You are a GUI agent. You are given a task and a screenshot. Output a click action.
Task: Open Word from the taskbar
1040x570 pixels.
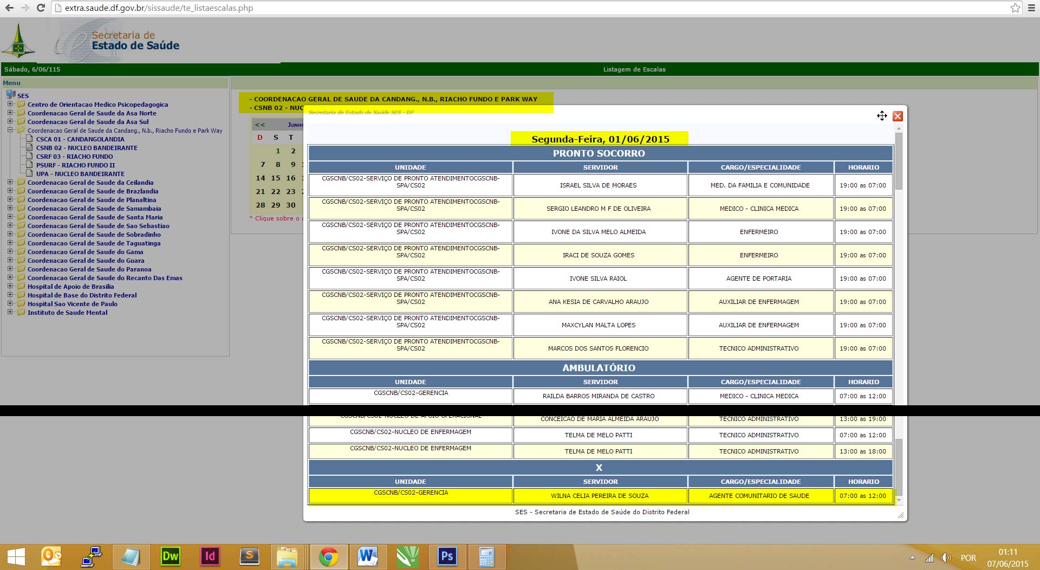[x=367, y=556]
